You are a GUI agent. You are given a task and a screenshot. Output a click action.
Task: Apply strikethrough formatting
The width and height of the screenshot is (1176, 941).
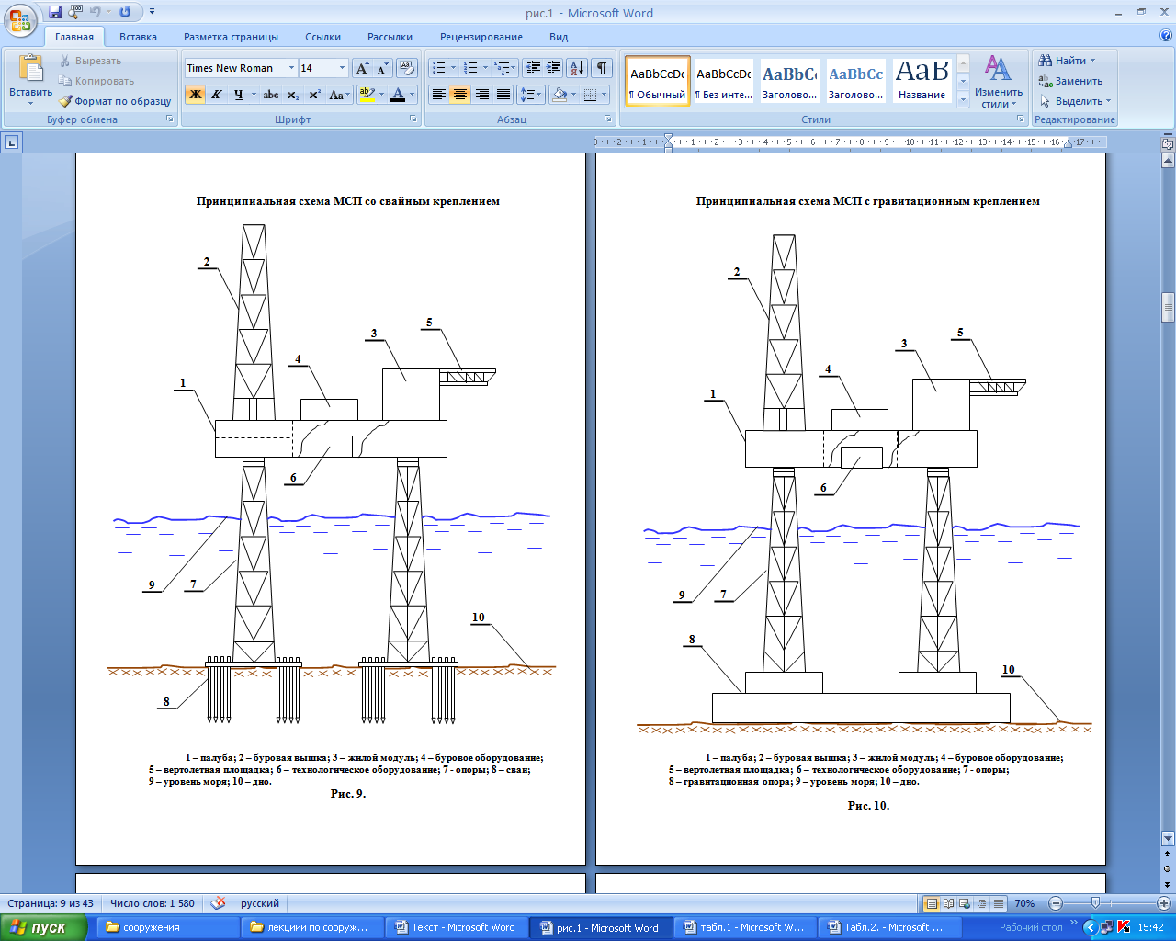pyautogui.click(x=270, y=95)
